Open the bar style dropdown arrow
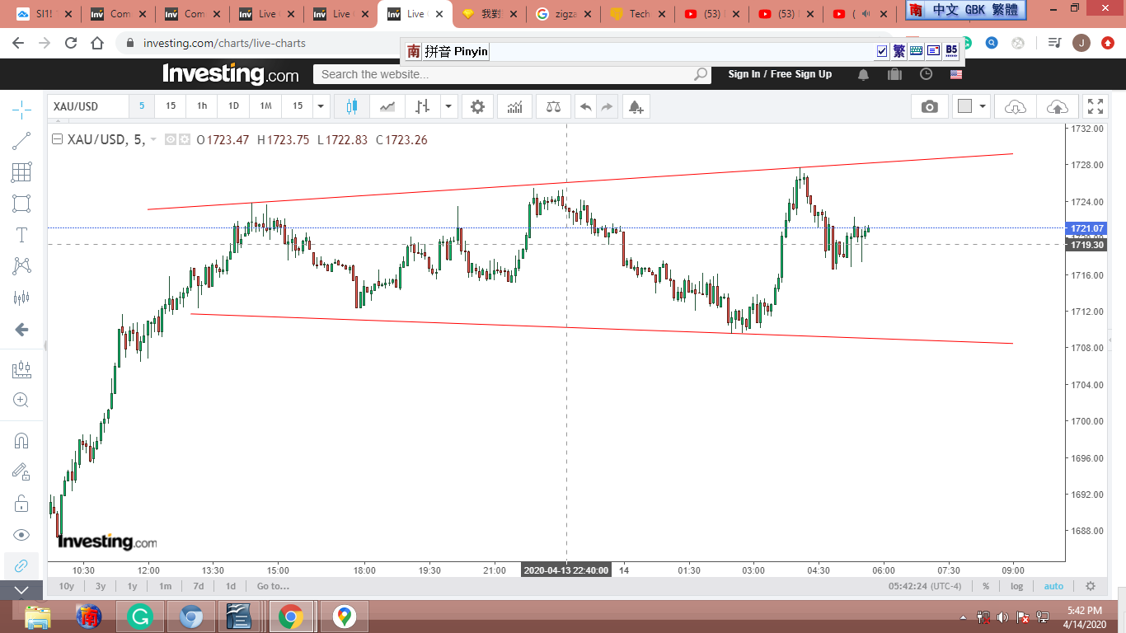Screen dimensions: 1126x633 tap(448, 106)
